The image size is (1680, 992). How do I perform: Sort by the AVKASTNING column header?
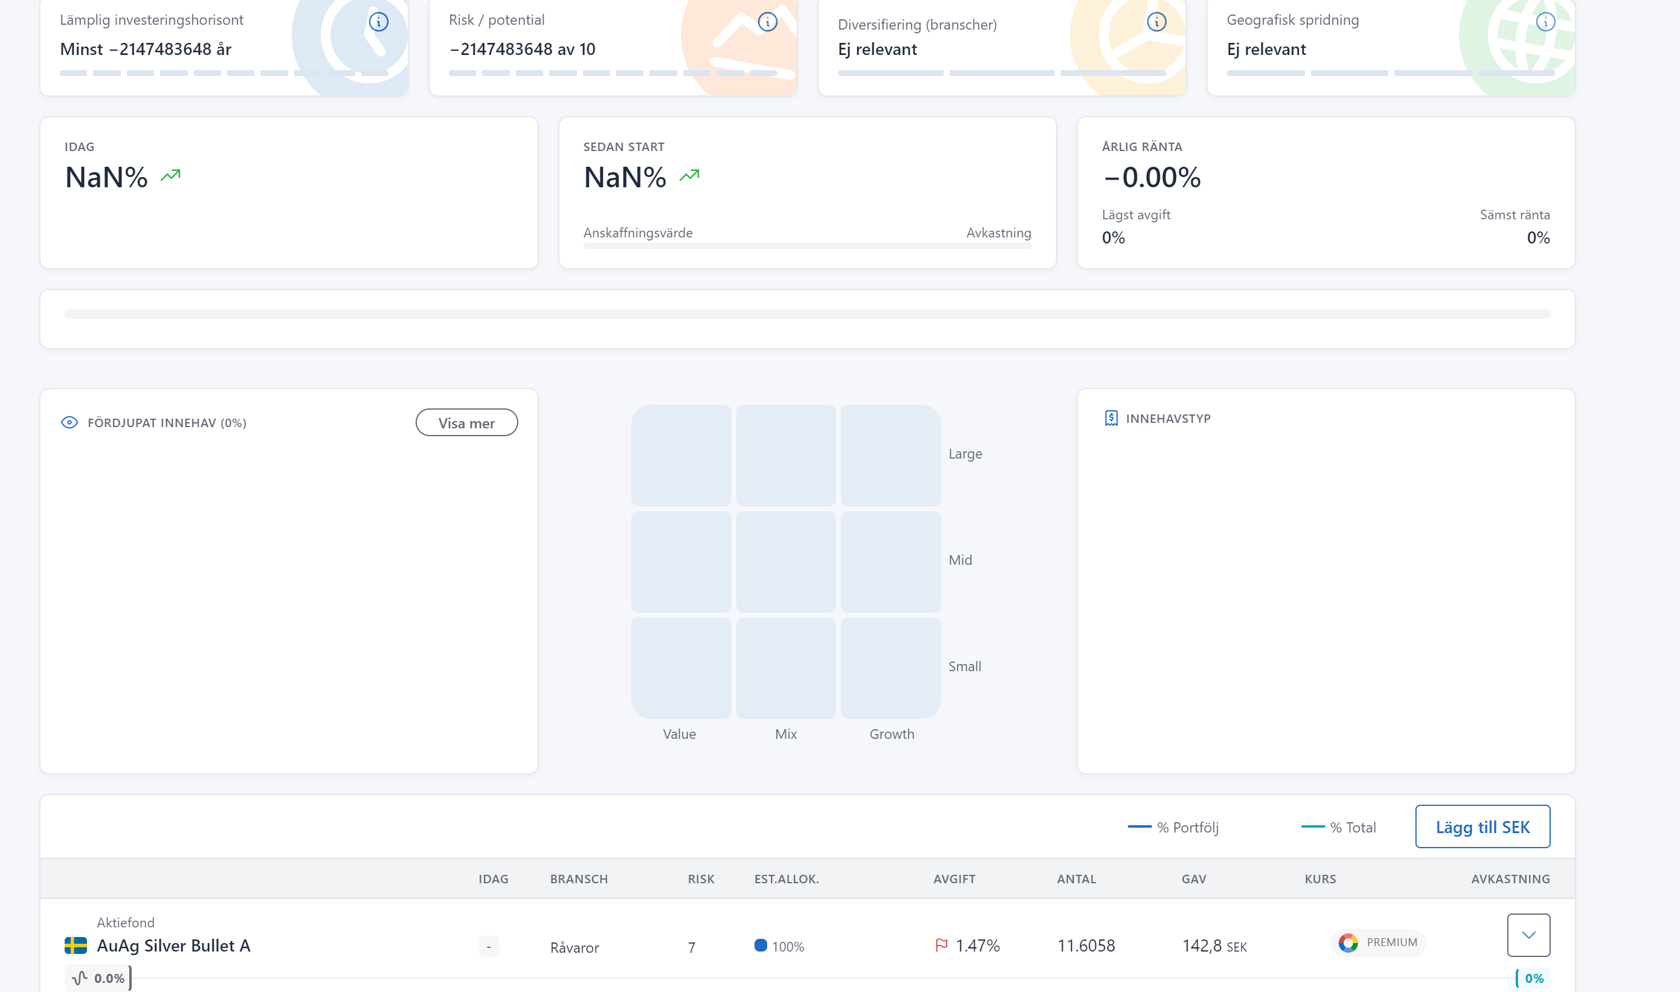click(1510, 879)
